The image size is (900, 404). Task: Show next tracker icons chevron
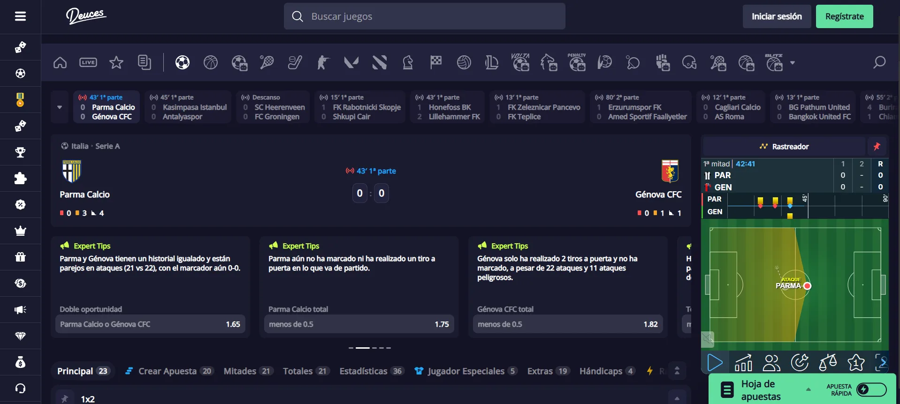(x=883, y=362)
